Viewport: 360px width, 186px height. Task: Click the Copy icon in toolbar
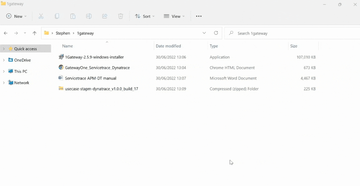pos(57,16)
